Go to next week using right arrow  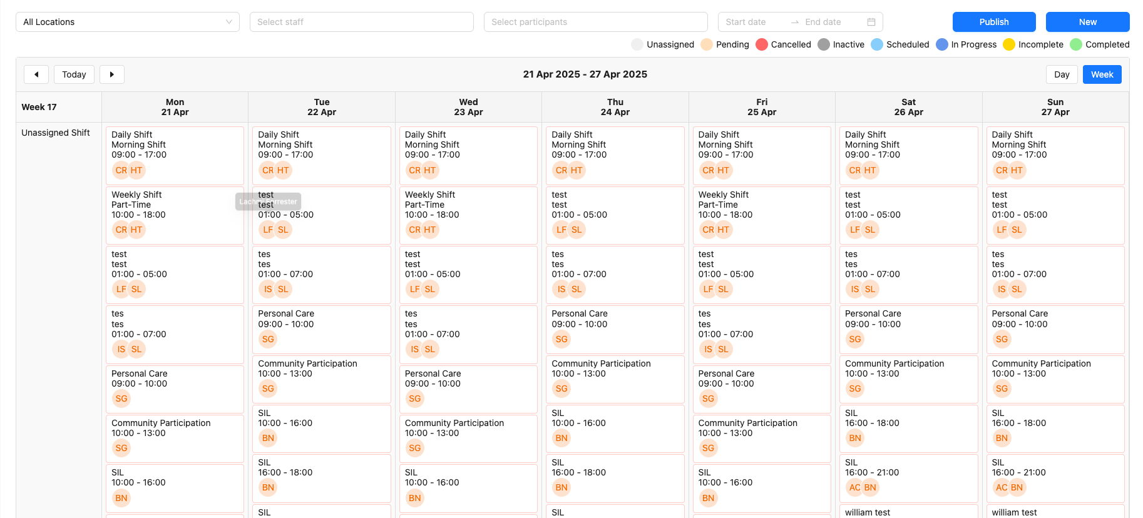point(112,74)
